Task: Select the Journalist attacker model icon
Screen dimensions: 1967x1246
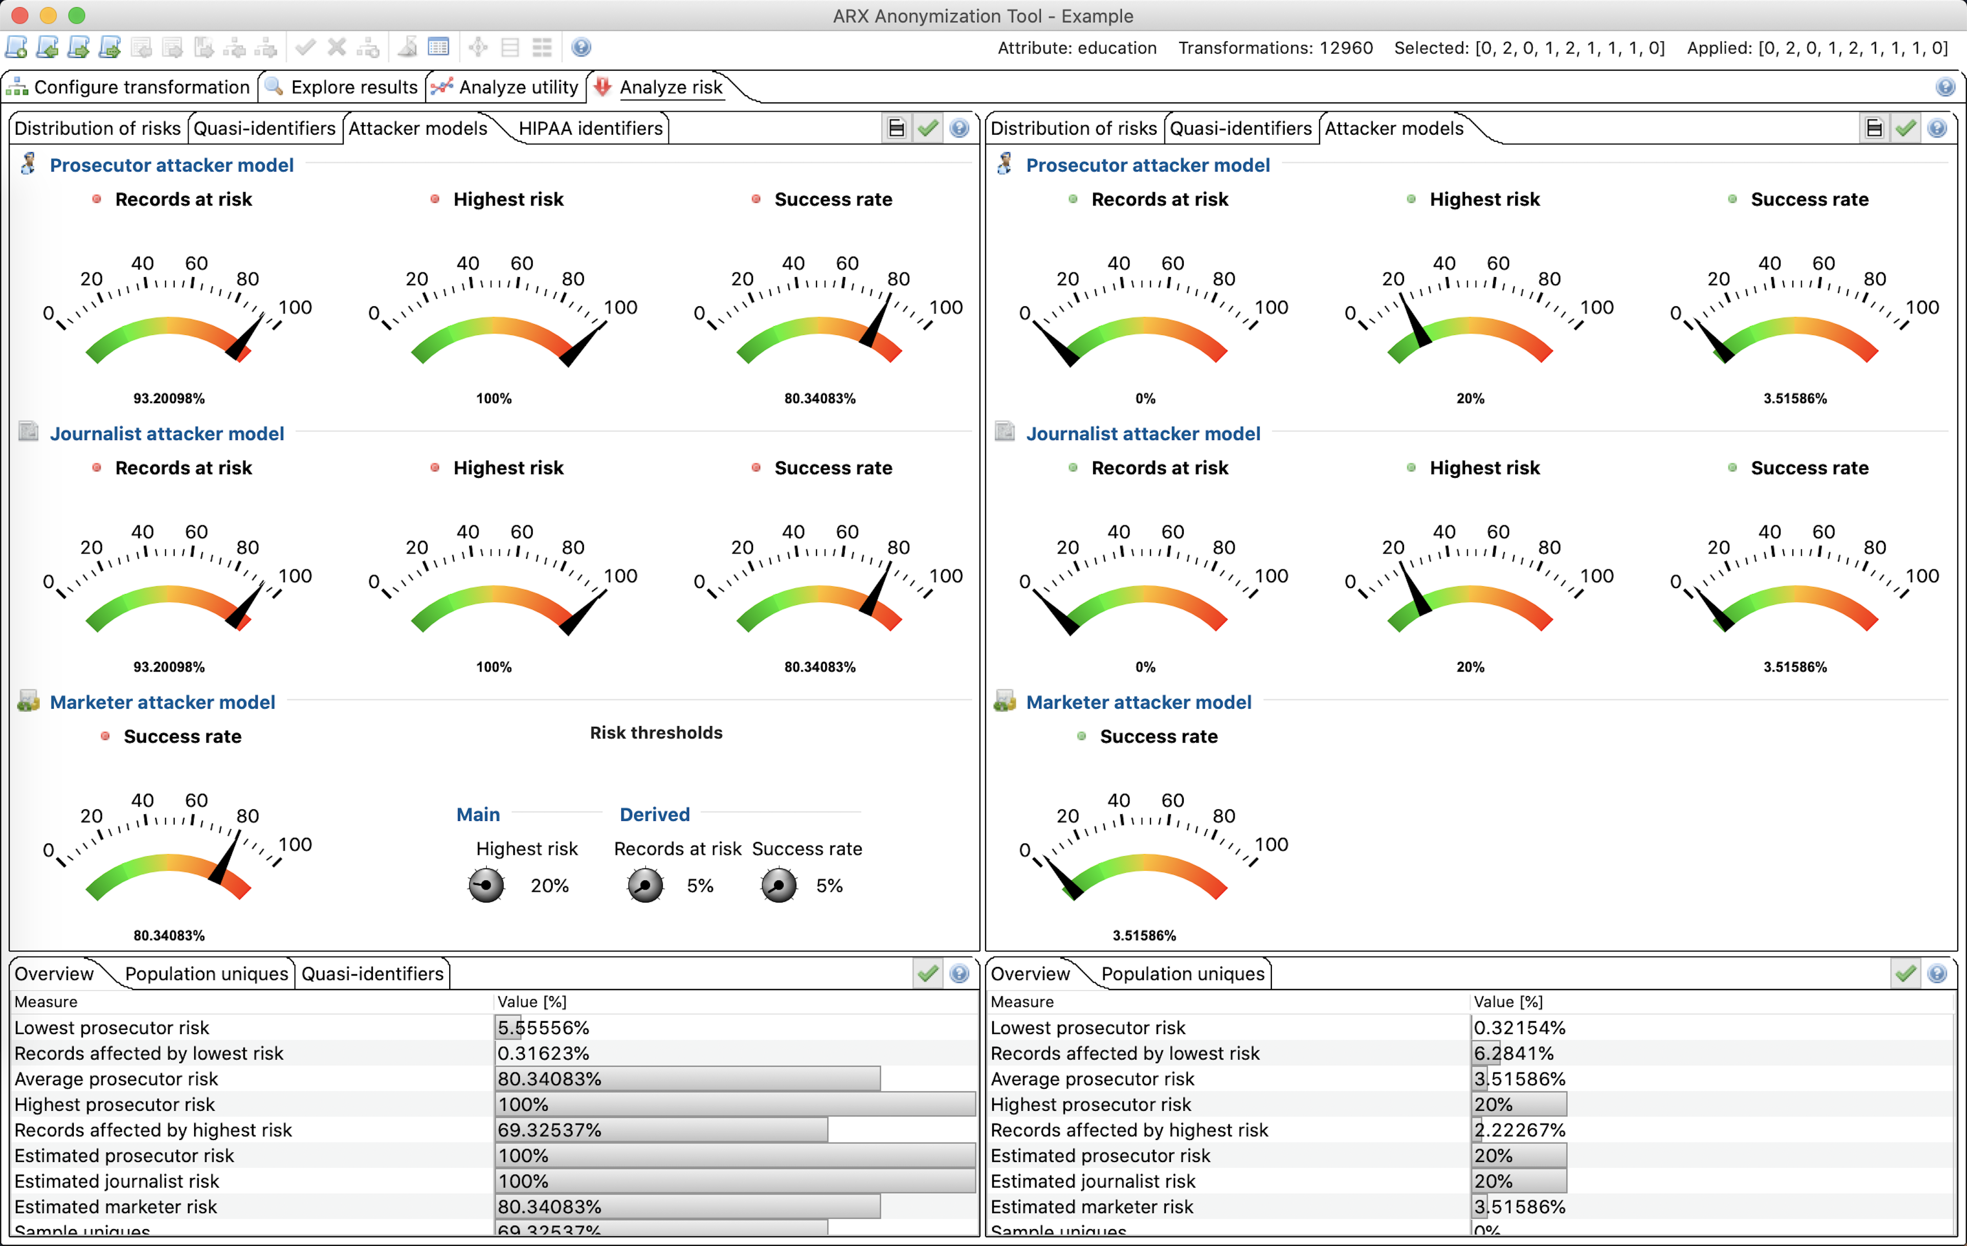Action: click(x=28, y=432)
